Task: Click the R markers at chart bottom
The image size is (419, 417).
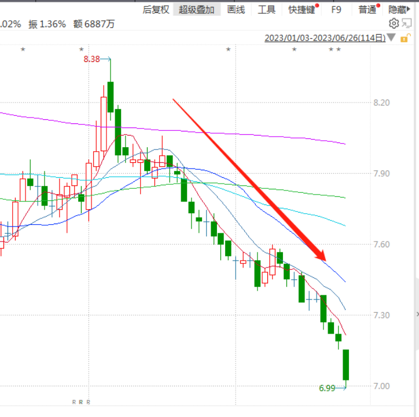Action: (x=81, y=402)
